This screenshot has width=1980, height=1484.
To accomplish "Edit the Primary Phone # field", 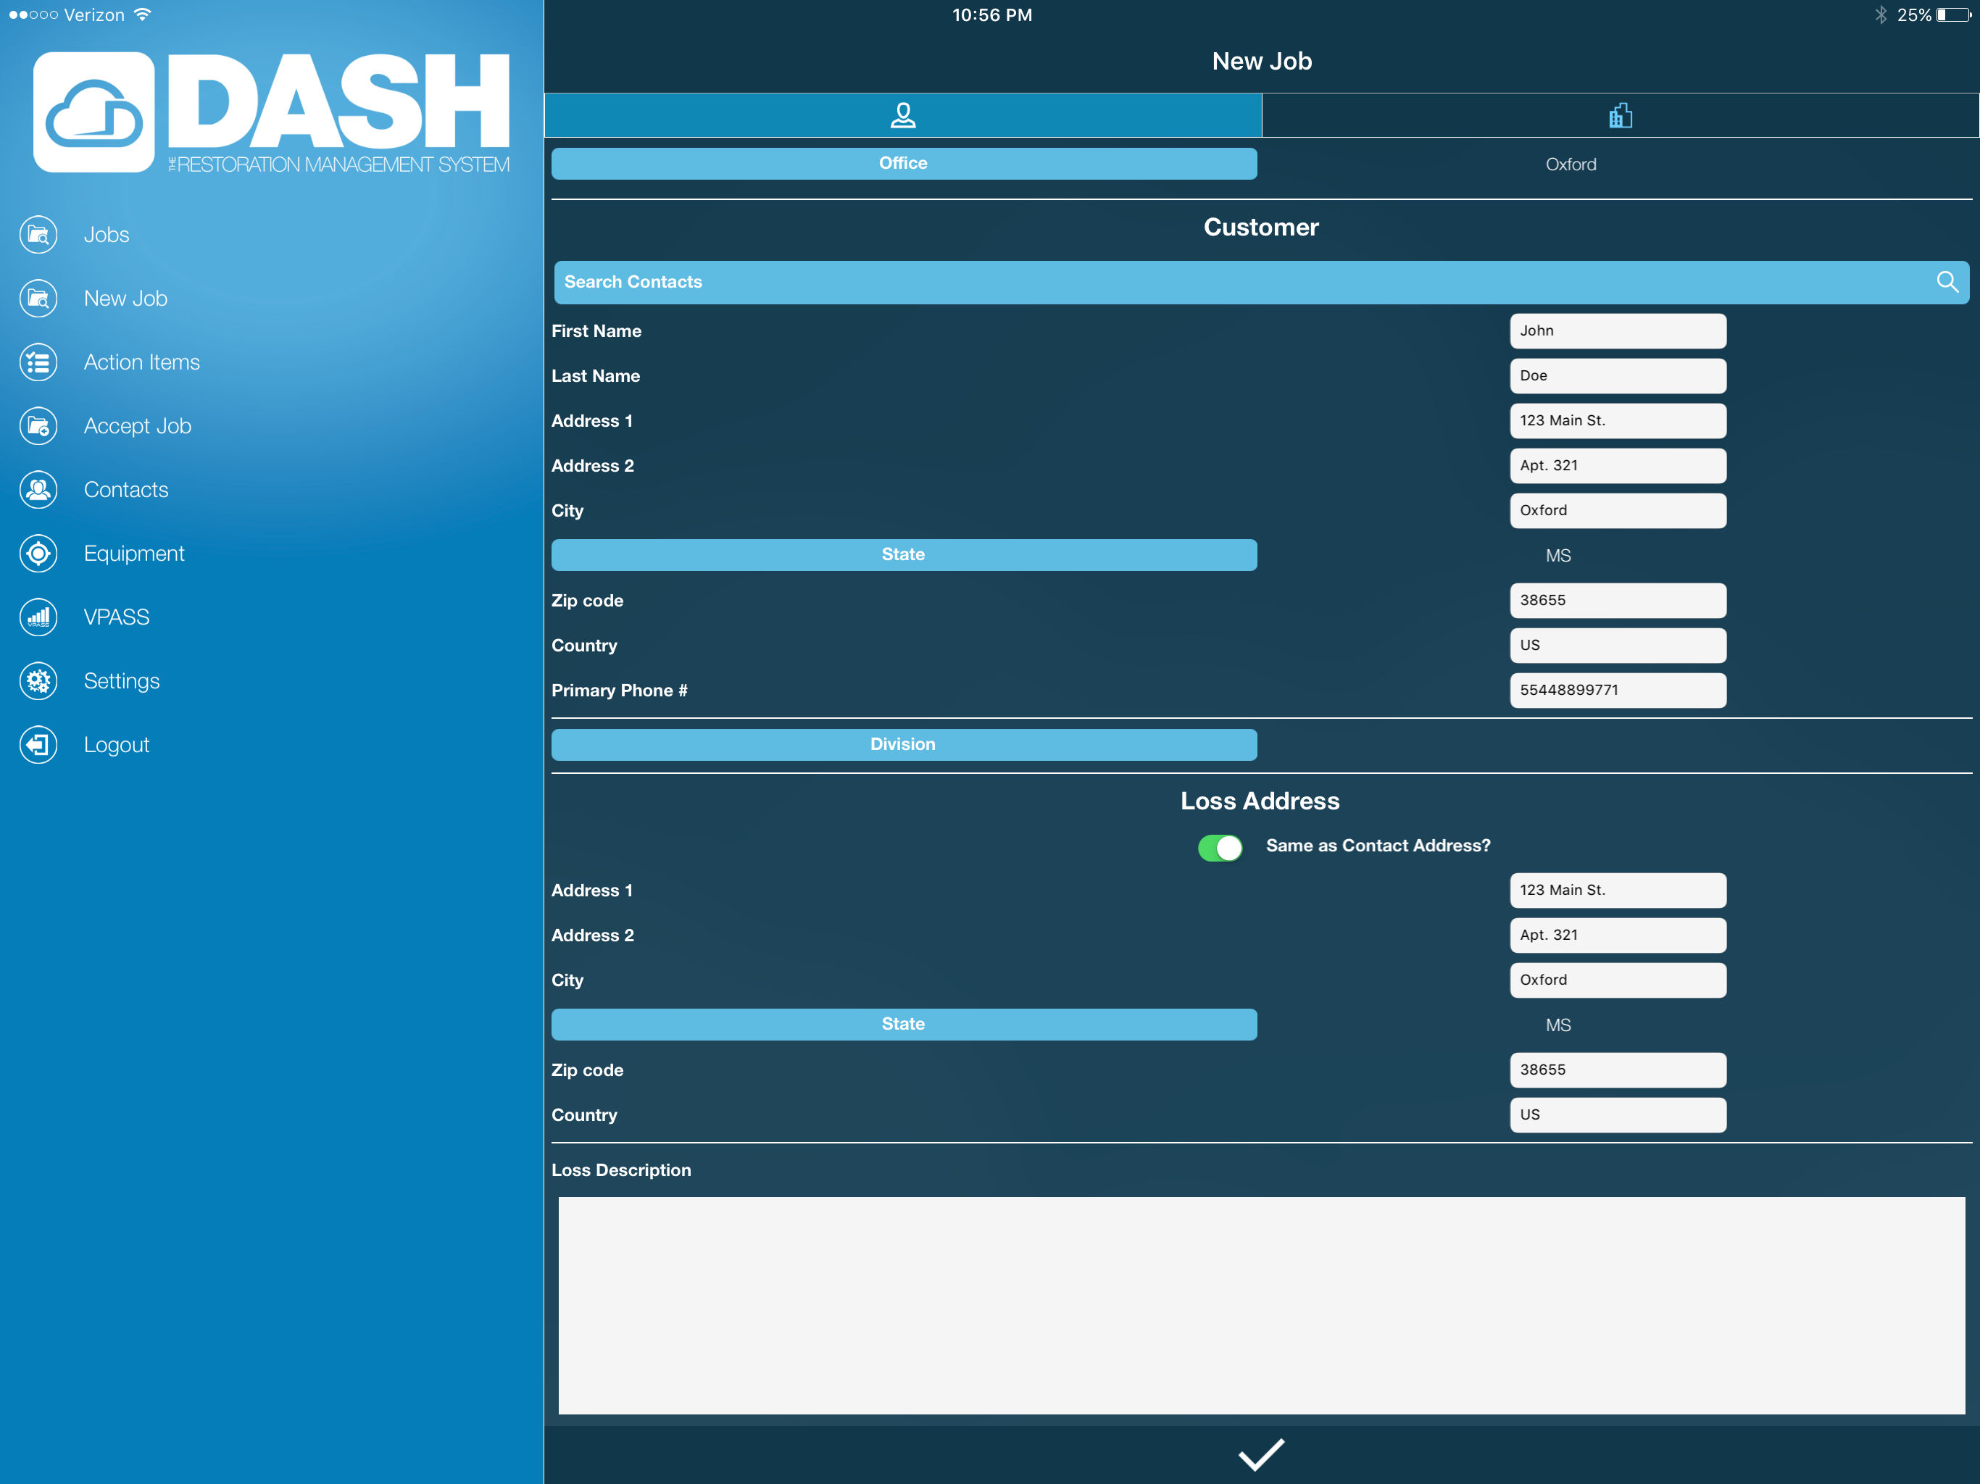I will [1618, 690].
